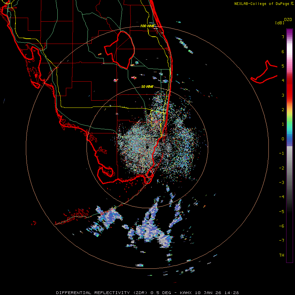The image size is (295, 295).
Task: Click the 5 value on color scale
Action: point(283,66)
